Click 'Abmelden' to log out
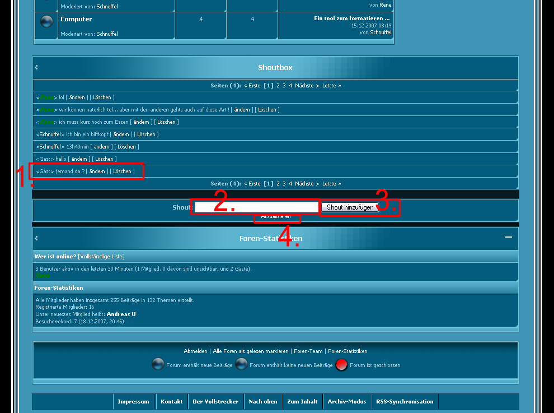The width and height of the screenshot is (554, 413). (x=195, y=351)
